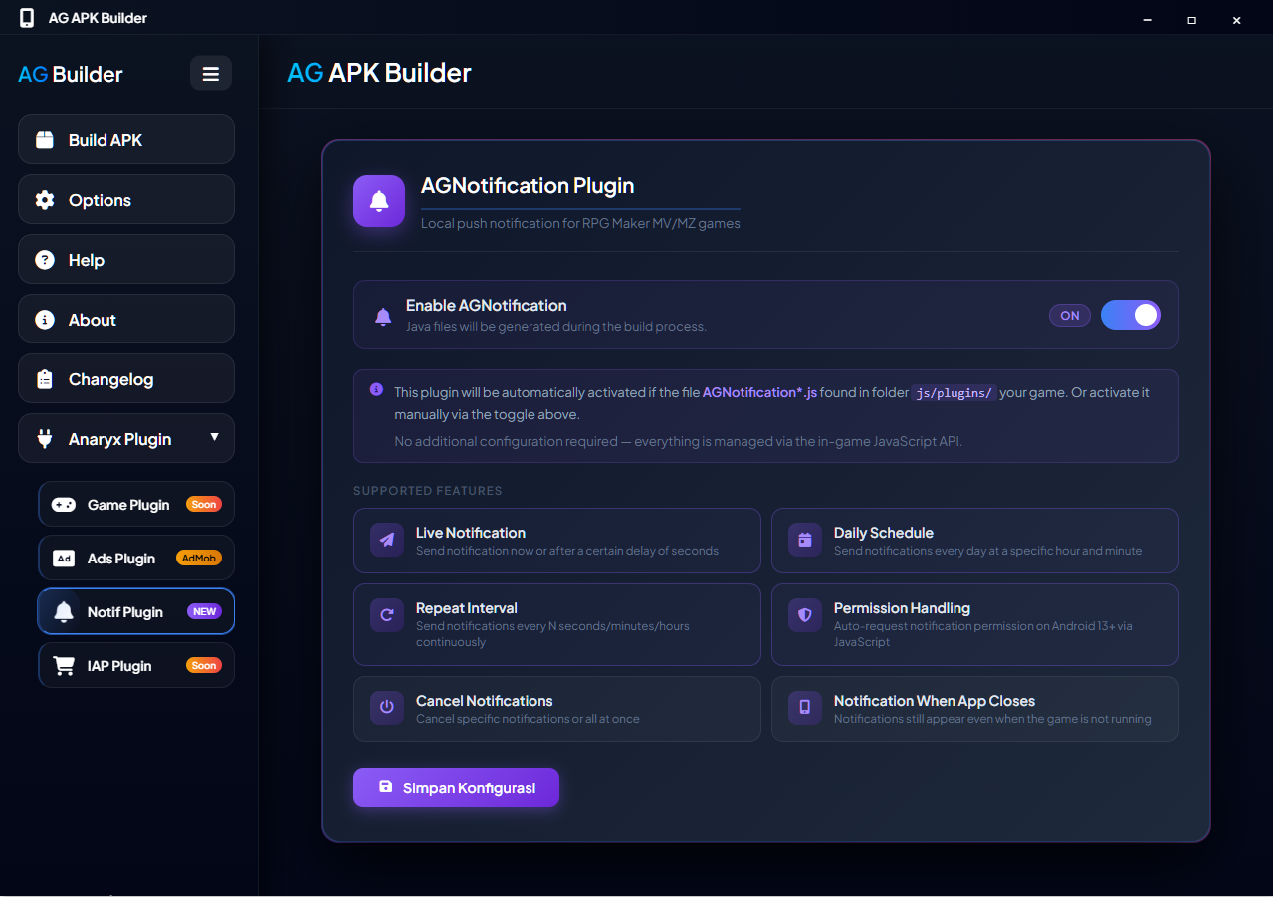Click the Simpan Konfigurasi button
1273x897 pixels.
[456, 787]
